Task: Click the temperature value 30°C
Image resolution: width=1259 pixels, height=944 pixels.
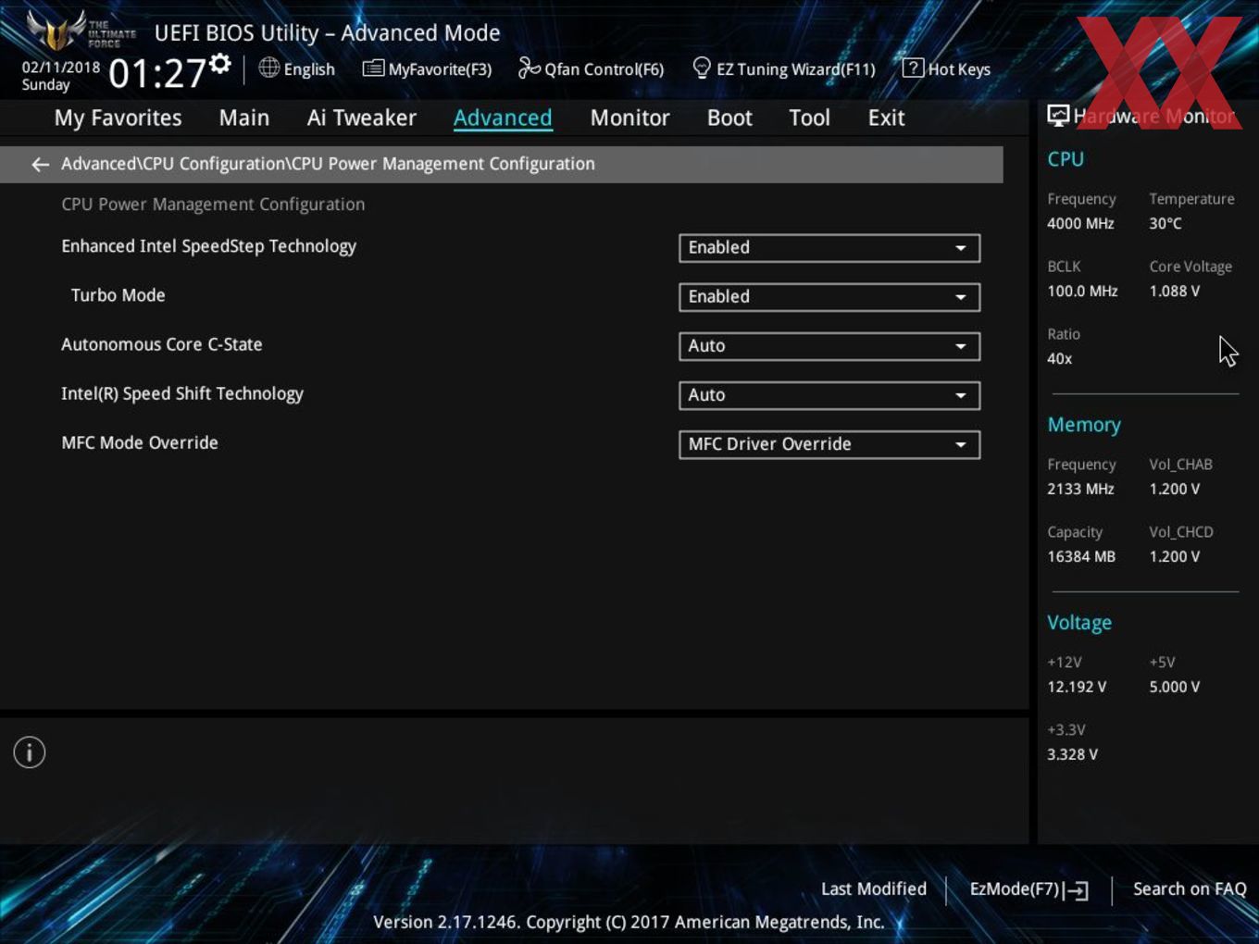Action: tap(1166, 223)
